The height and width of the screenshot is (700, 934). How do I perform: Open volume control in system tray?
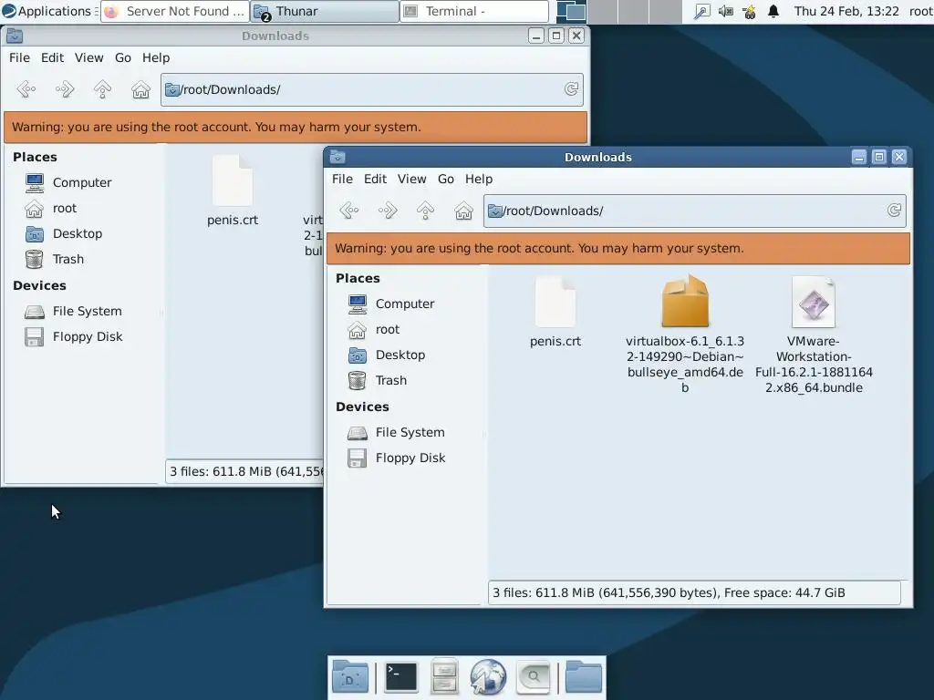(725, 11)
